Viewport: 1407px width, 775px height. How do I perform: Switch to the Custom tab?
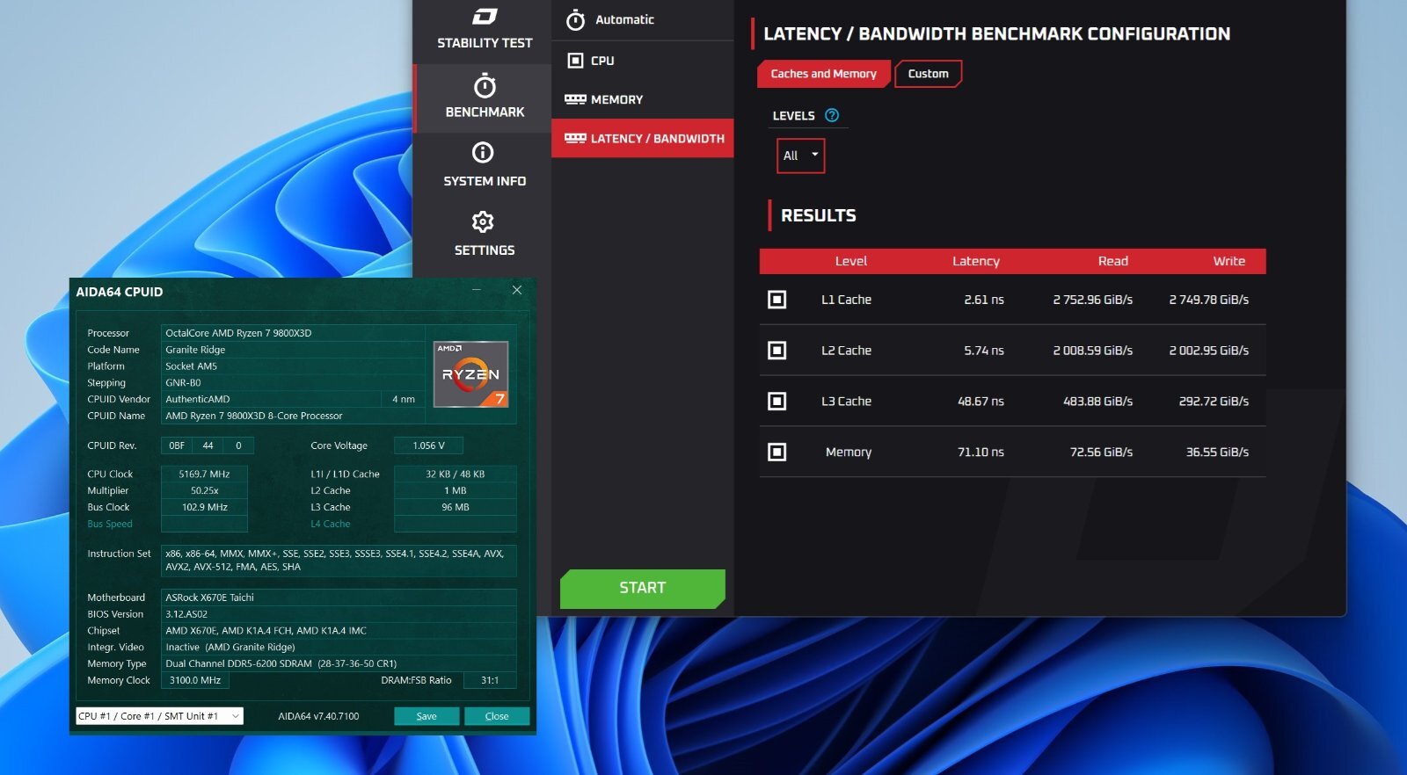pos(929,74)
